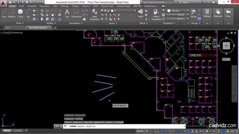
Task: Toggle Clean Screen in status bar
Action: [x=233, y=131]
